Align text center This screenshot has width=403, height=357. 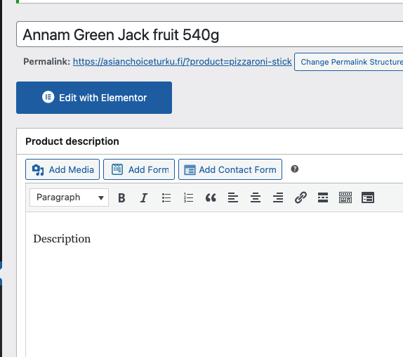click(256, 197)
